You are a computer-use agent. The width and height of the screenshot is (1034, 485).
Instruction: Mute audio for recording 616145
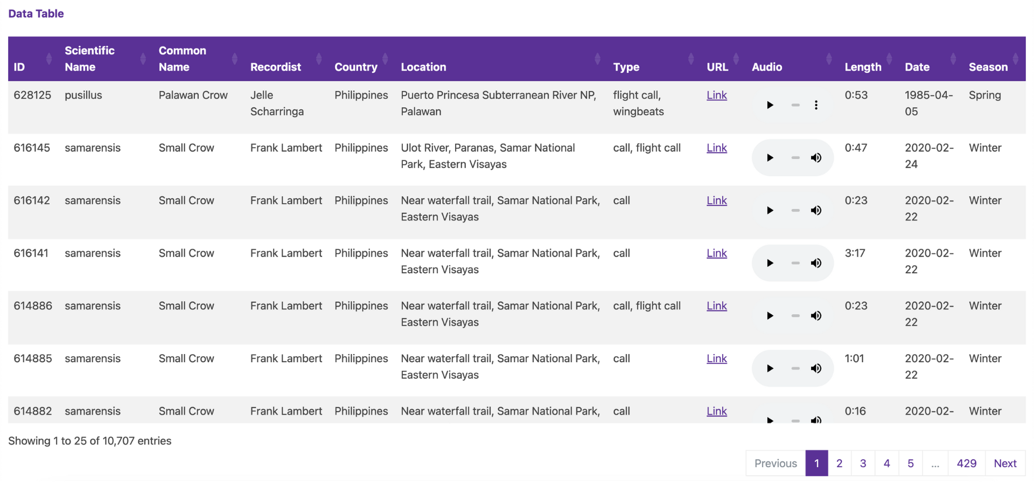816,158
